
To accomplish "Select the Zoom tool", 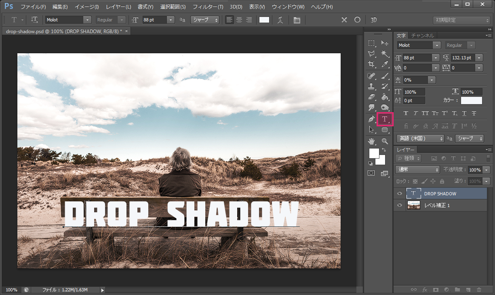I will 385,141.
